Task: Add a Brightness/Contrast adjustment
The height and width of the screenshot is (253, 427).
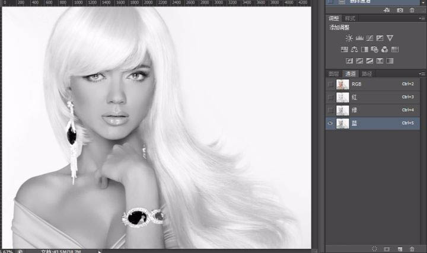Action: point(349,38)
